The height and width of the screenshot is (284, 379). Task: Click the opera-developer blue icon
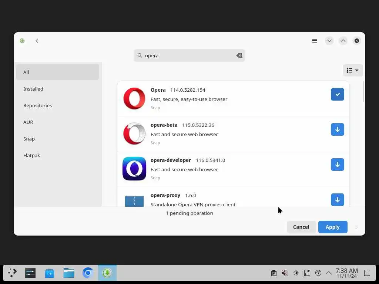(x=134, y=169)
